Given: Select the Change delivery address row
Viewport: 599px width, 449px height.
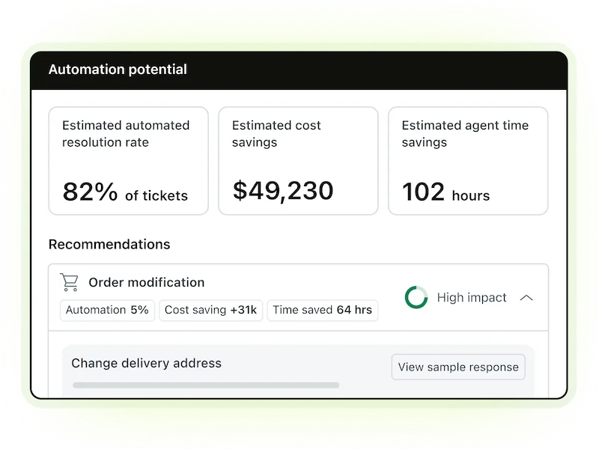Looking at the screenshot, I should (x=146, y=363).
